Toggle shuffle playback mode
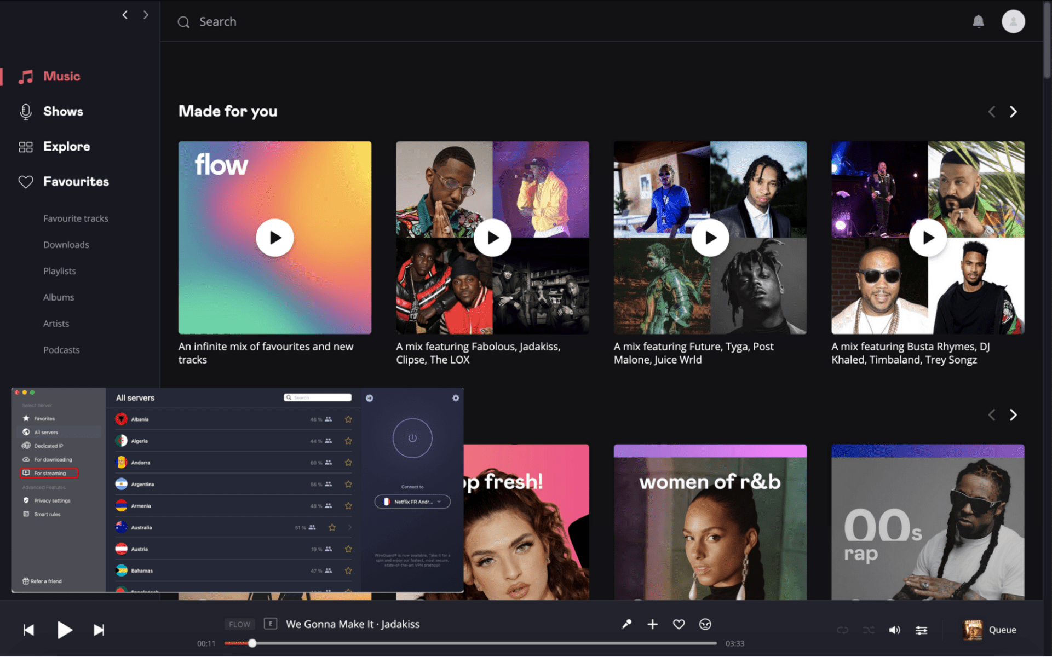 coord(869,630)
